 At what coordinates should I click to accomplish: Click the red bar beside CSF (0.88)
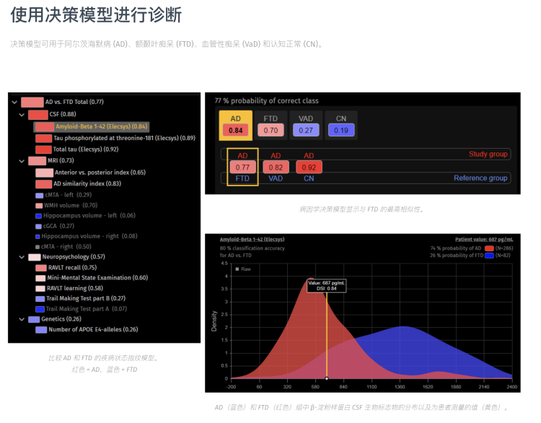38,115
